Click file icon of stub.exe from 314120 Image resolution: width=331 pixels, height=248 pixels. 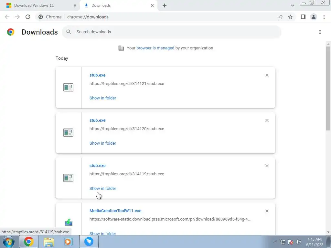click(x=68, y=132)
